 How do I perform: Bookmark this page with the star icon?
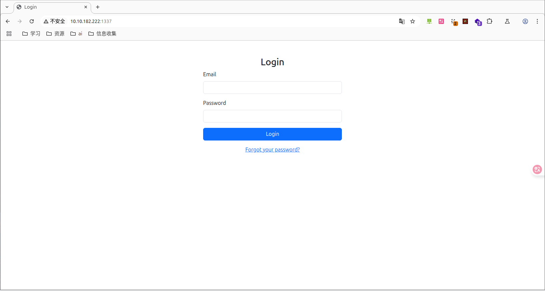[413, 21]
